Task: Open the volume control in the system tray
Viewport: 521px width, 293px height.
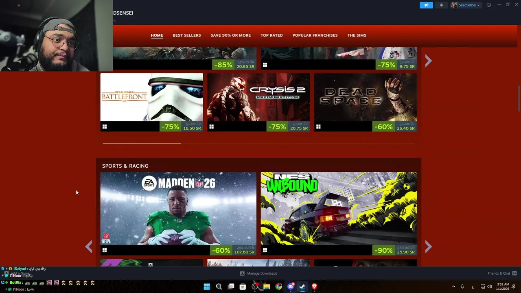Action: coord(489,286)
